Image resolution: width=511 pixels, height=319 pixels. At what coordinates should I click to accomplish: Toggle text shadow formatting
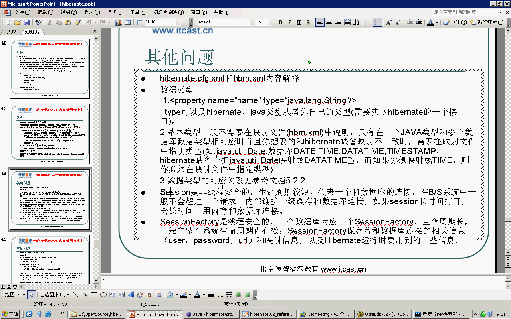click(x=308, y=22)
